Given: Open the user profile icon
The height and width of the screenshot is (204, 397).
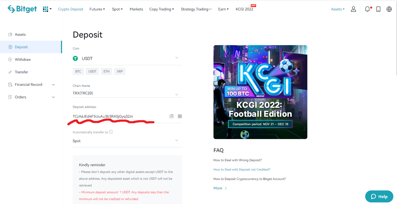Looking at the screenshot, I should coord(353,9).
